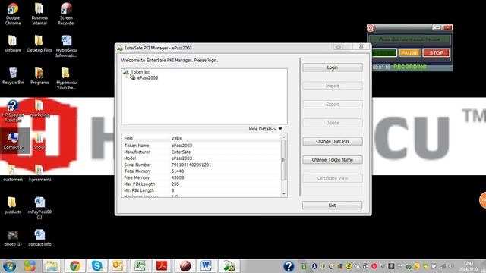Click the taskbar clock showing 12:47

[468, 266]
